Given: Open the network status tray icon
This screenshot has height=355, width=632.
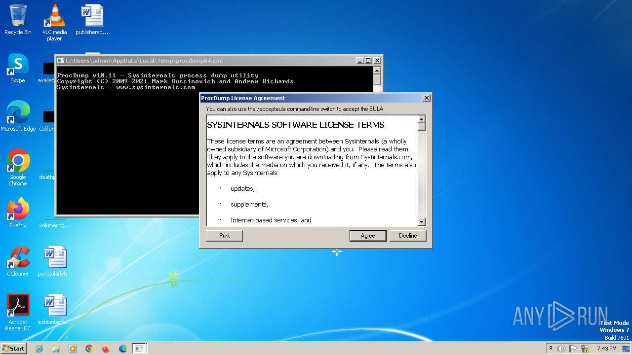Looking at the screenshot, I should tap(585, 349).
